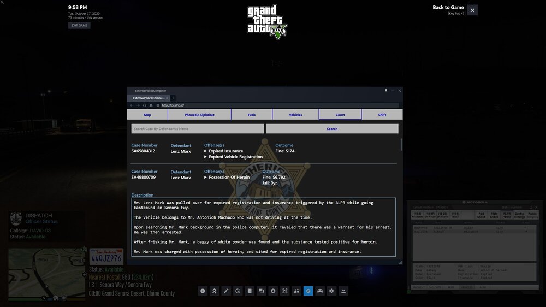This screenshot has width=546, height=307.
Task: Click the notebook icon in overlay toolbar
Action: pyautogui.click(x=250, y=291)
